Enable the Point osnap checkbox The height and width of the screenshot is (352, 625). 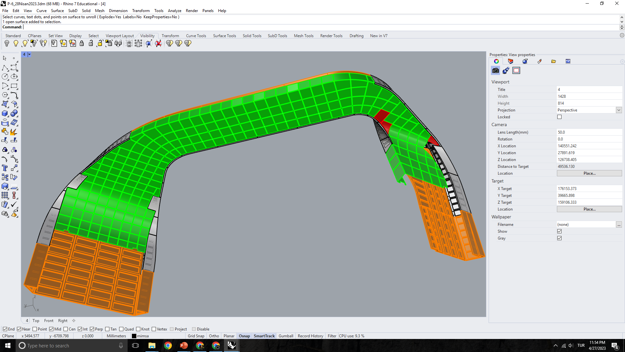coord(35,329)
